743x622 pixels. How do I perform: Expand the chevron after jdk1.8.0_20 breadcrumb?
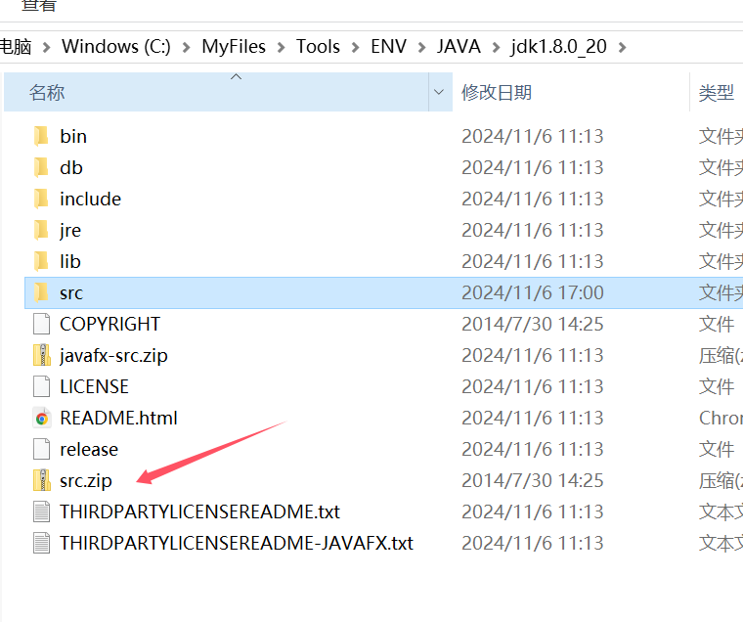(x=622, y=47)
